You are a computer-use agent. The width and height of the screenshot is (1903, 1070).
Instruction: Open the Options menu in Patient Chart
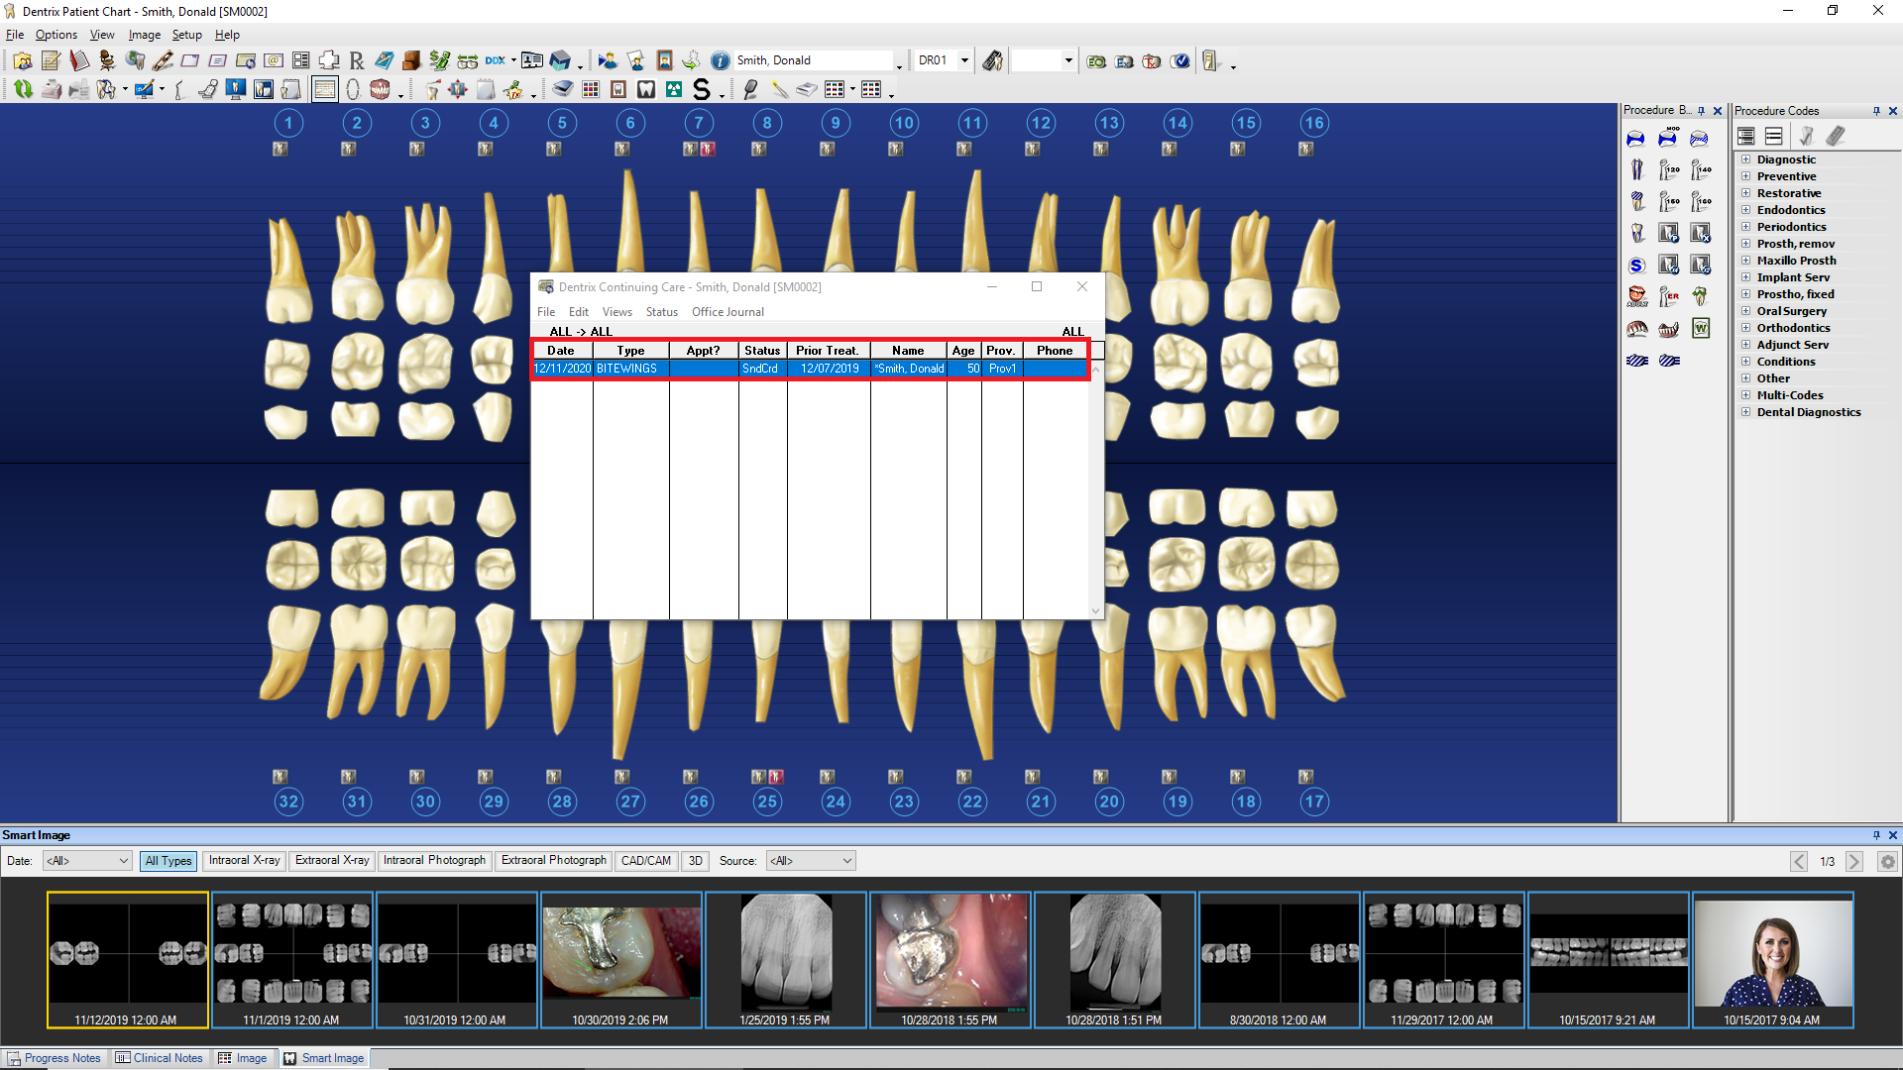(56, 35)
